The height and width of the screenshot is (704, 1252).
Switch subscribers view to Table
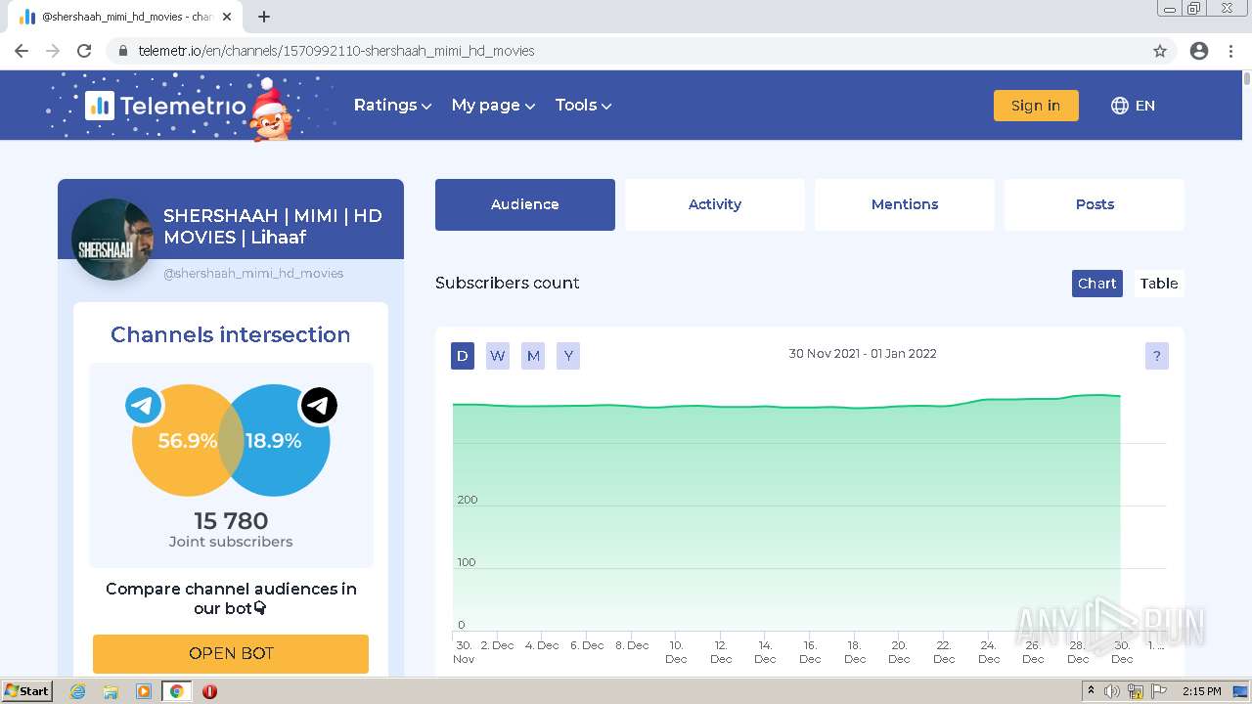point(1158,284)
